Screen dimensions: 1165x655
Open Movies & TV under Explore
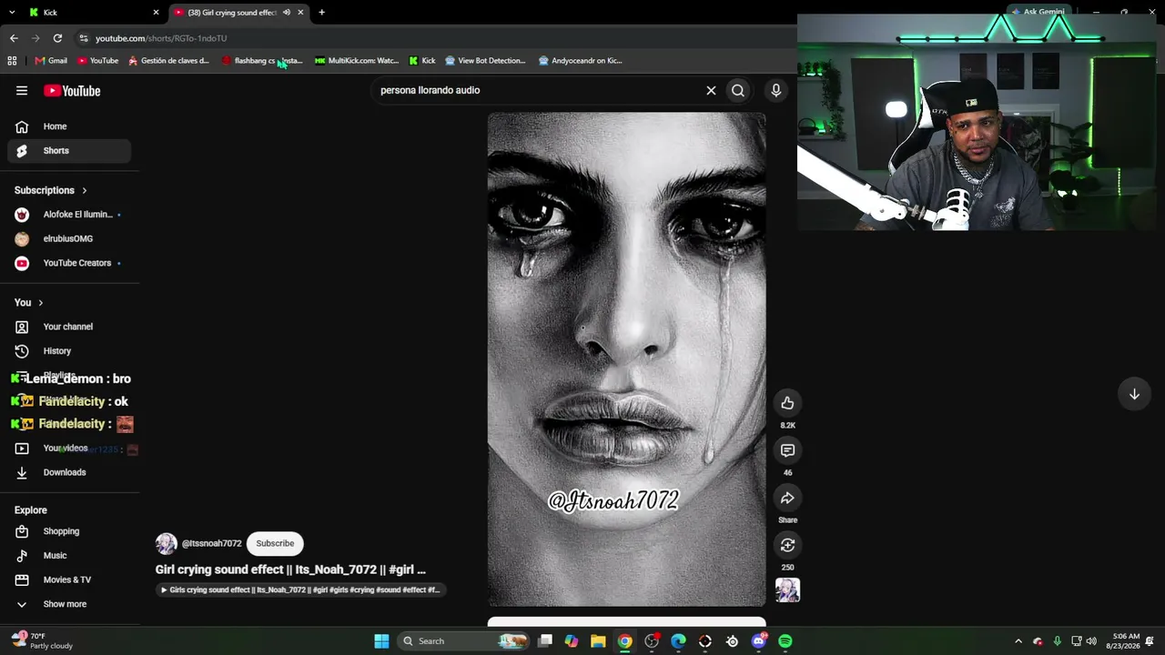click(x=69, y=579)
